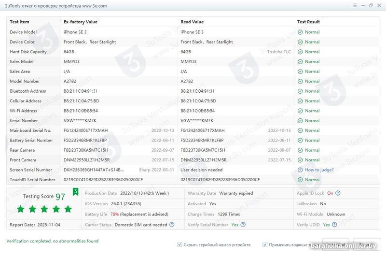This screenshot has width=386, height=256.
Task: Click the Normal check icon for Front Camera
Action: coord(300,160)
